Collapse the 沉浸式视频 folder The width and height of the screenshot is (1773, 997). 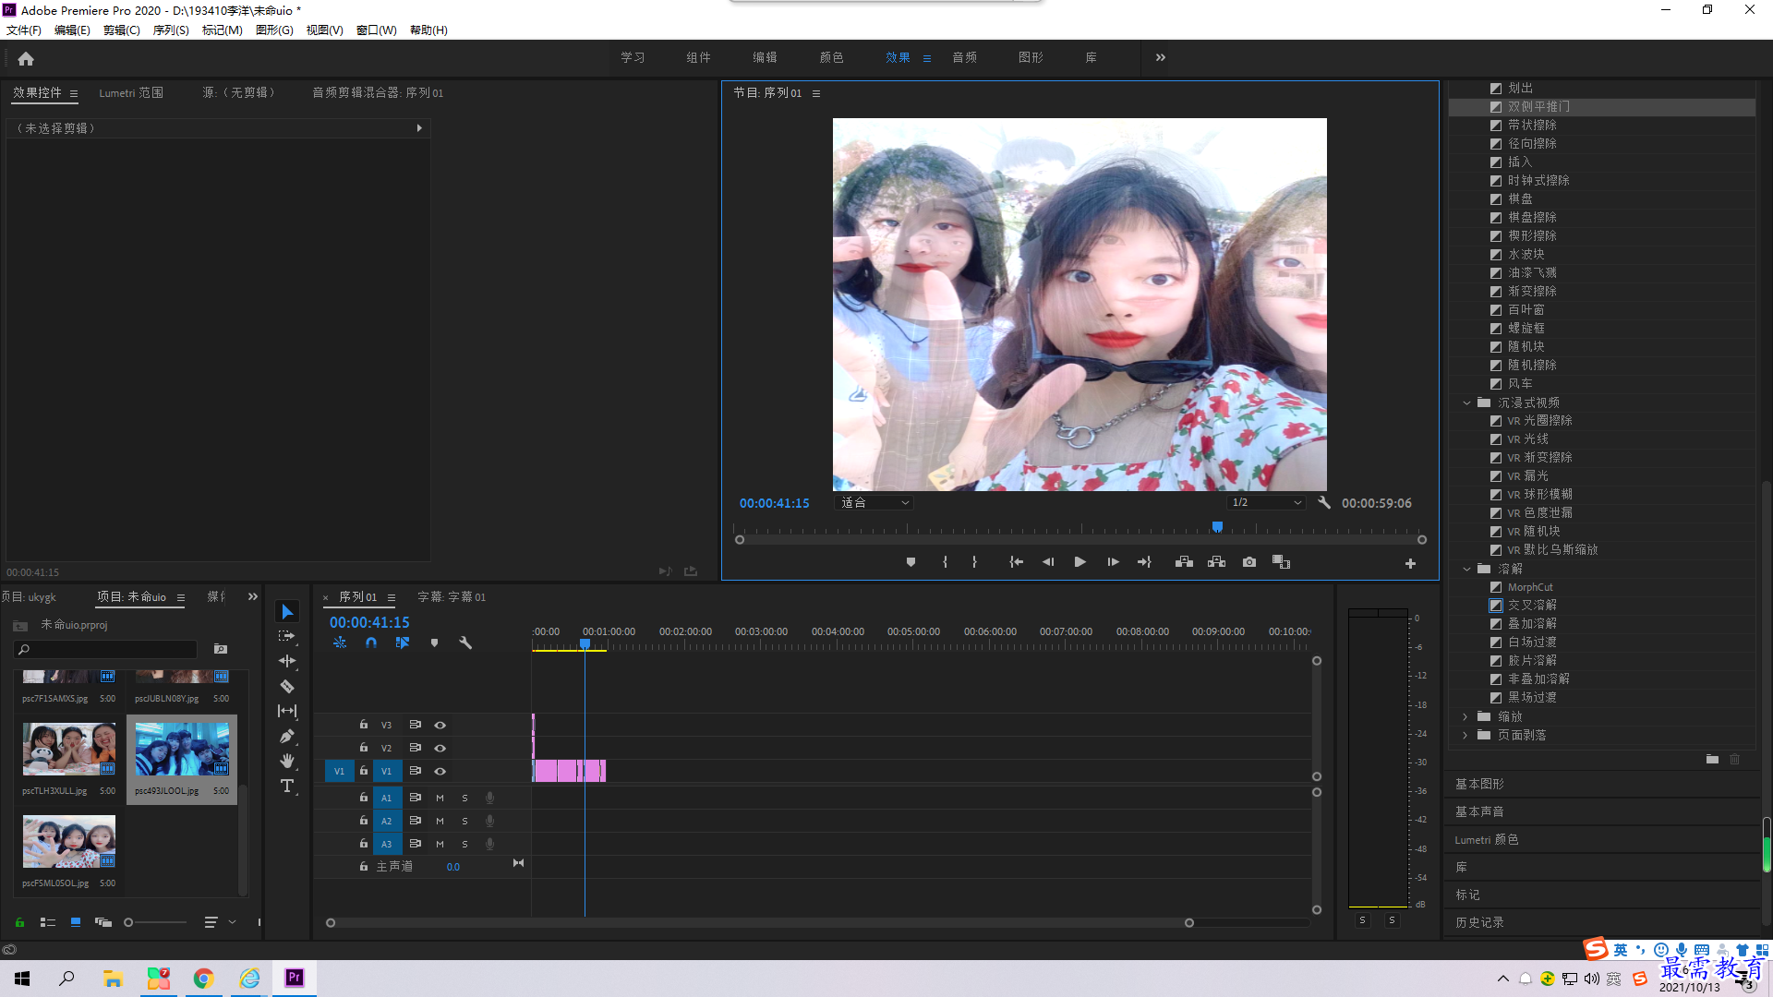[x=1465, y=402]
